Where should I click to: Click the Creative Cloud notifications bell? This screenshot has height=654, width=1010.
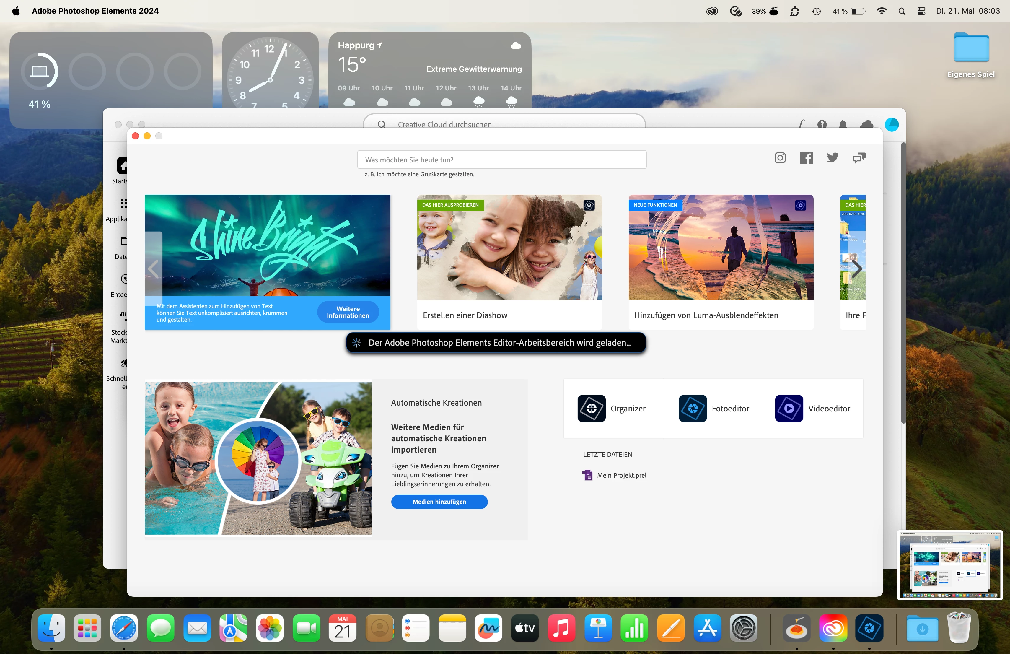[843, 124]
